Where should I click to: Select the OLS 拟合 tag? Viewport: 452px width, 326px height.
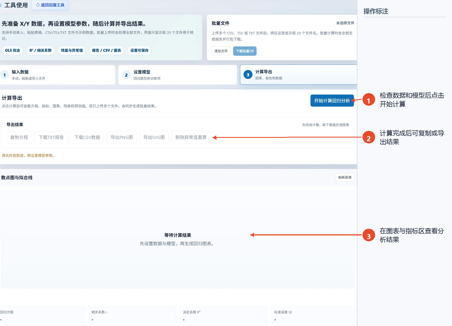point(12,50)
